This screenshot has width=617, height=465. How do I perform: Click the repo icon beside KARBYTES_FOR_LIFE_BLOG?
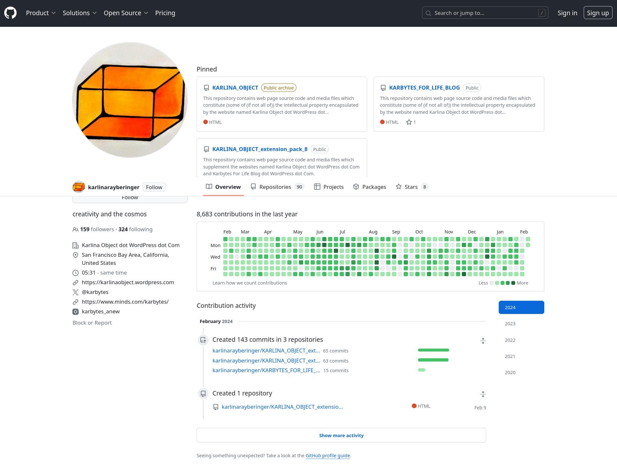[383, 88]
